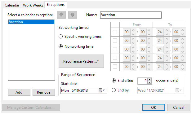Expand the End by date dropdown arrow
The image size is (192, 115).
coord(181,90)
